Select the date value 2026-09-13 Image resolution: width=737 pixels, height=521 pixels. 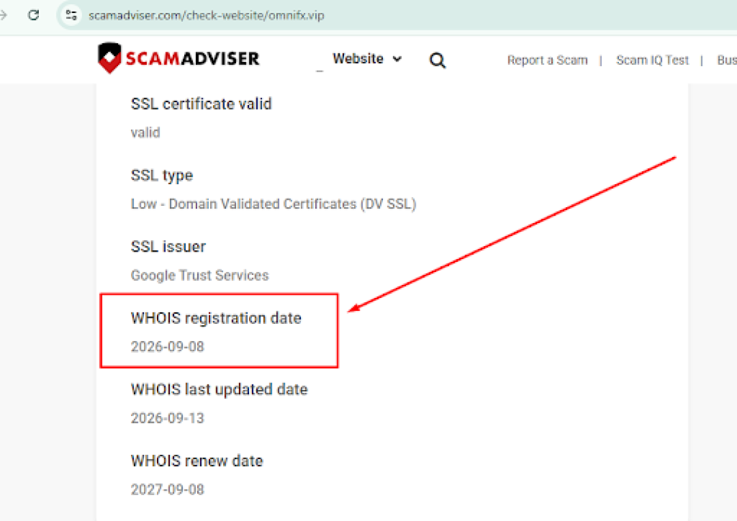coord(167,418)
